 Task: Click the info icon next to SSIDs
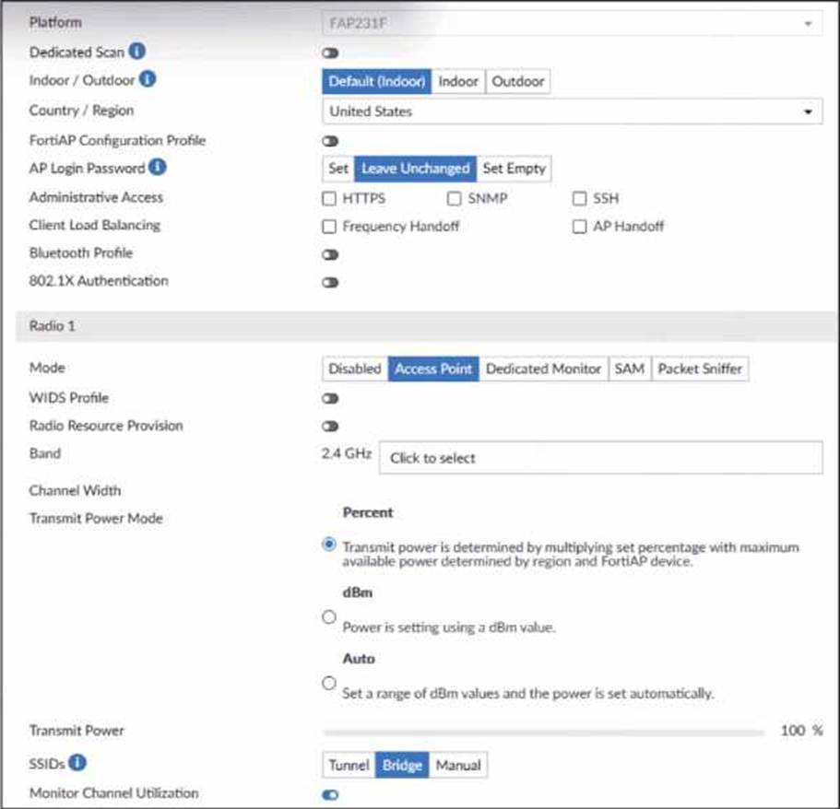[x=79, y=765]
